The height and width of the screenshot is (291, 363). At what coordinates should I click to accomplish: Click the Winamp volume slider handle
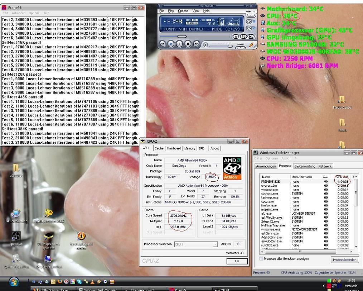(230, 46)
